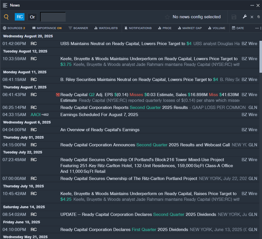Open the WATCHLISTS filter

point(106,28)
